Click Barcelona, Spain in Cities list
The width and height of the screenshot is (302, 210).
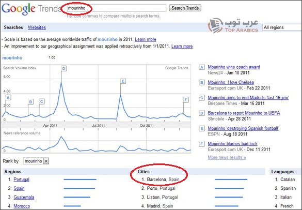pos(163,179)
